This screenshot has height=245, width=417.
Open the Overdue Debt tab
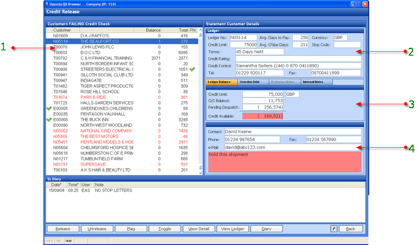(253, 82)
